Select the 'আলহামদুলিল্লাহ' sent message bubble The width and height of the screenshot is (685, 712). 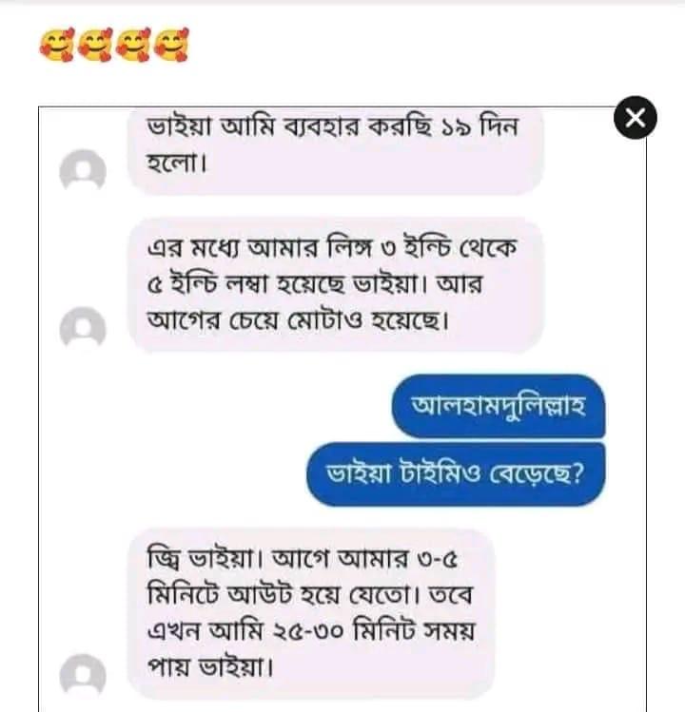click(499, 406)
